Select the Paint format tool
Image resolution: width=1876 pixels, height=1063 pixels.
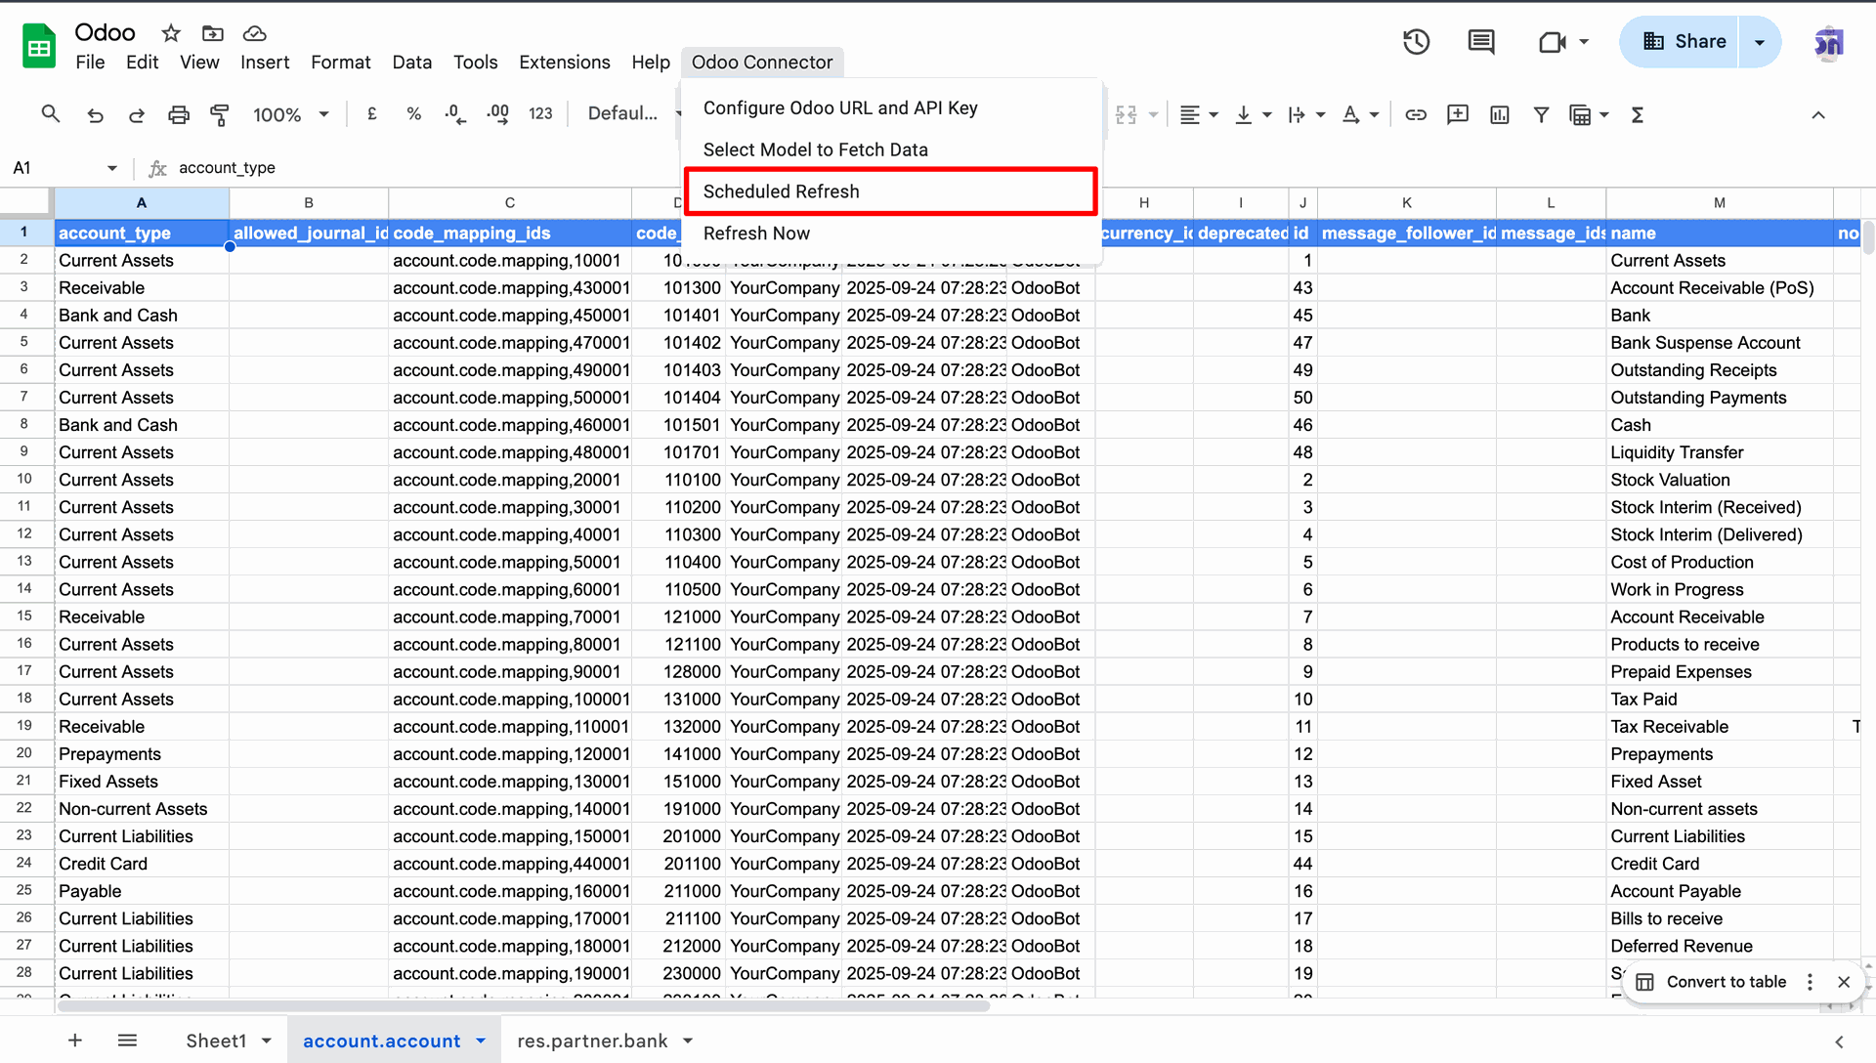220,115
